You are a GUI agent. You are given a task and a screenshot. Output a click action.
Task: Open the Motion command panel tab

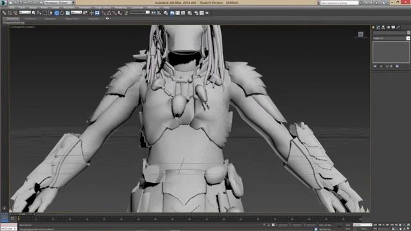click(389, 27)
